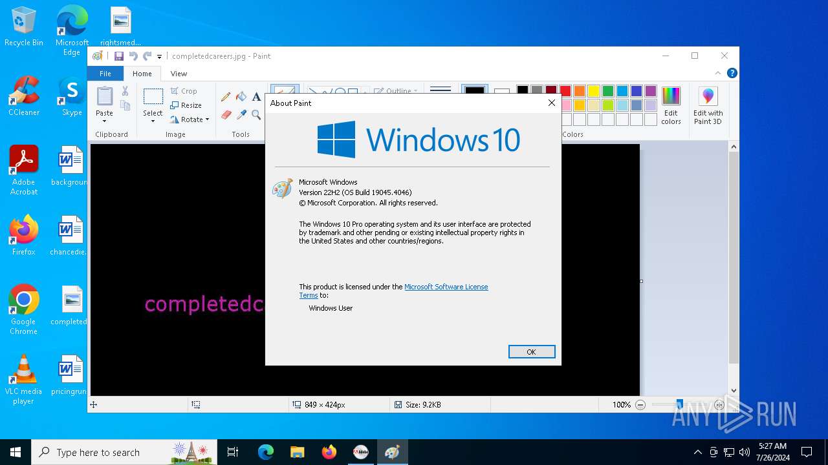Pick the black color swatch in palette
828x465 pixels.
pyautogui.click(x=522, y=91)
